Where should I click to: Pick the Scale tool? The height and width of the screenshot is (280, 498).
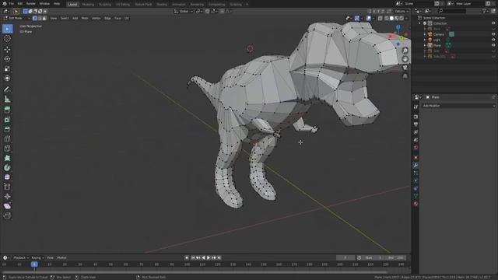click(7, 69)
